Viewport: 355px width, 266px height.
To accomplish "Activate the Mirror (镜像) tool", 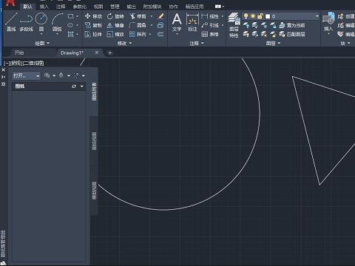I will [x=115, y=25].
